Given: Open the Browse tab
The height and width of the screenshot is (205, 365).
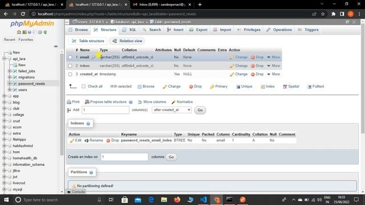Looking at the screenshot, I should 78,30.
